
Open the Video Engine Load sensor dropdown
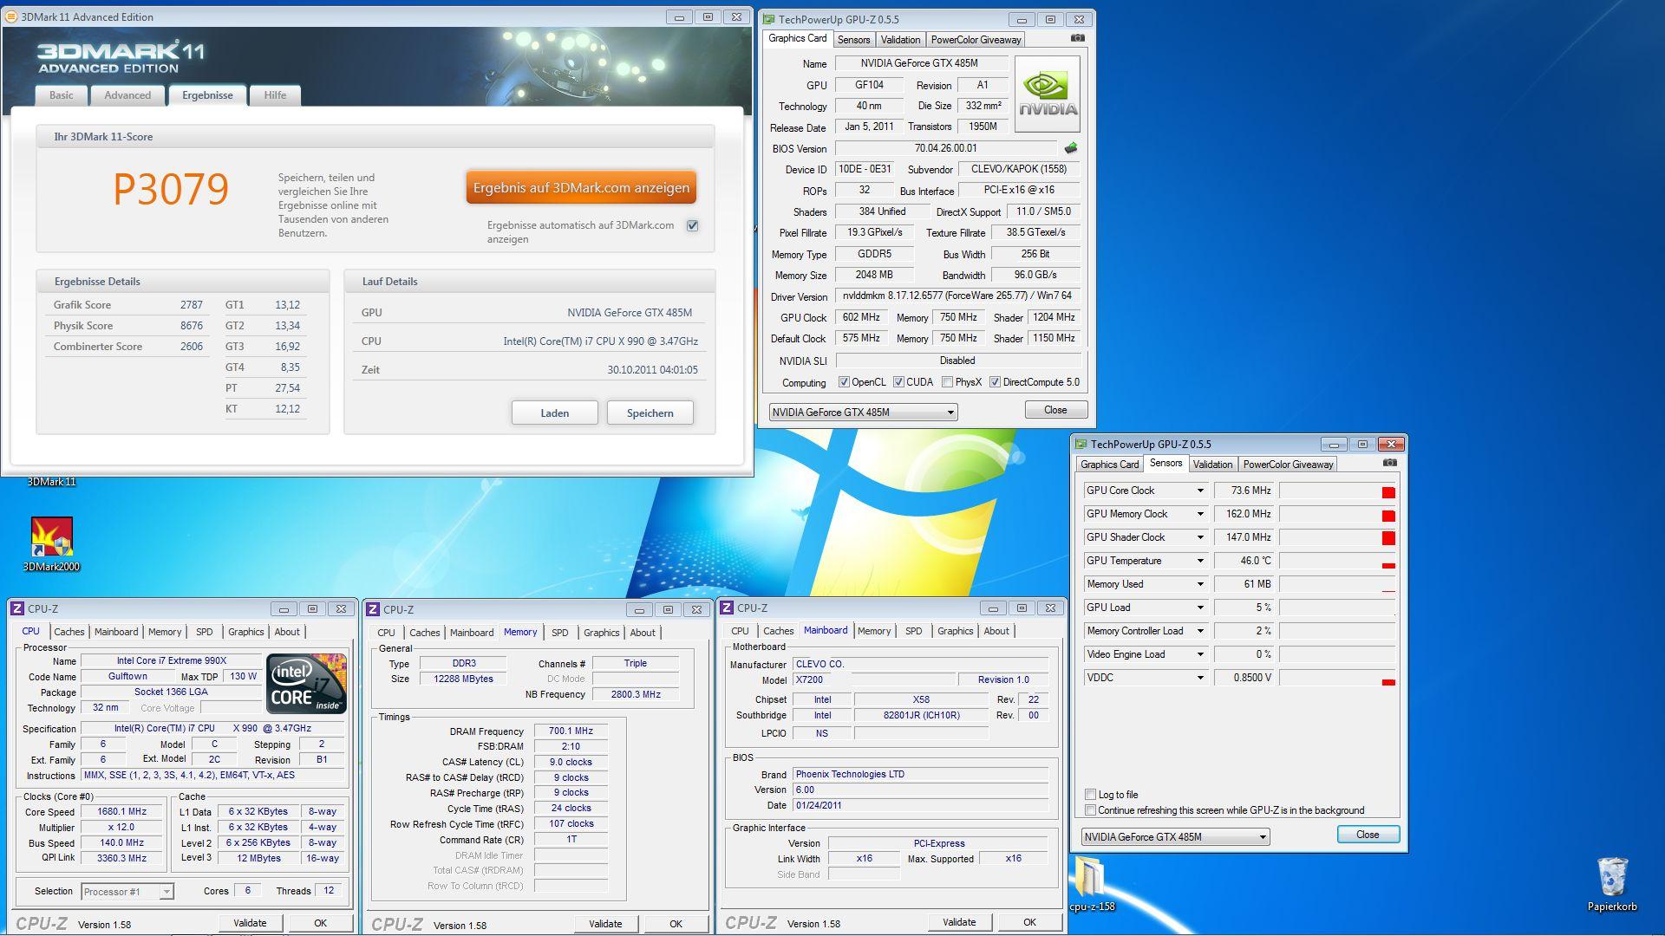pos(1200,654)
